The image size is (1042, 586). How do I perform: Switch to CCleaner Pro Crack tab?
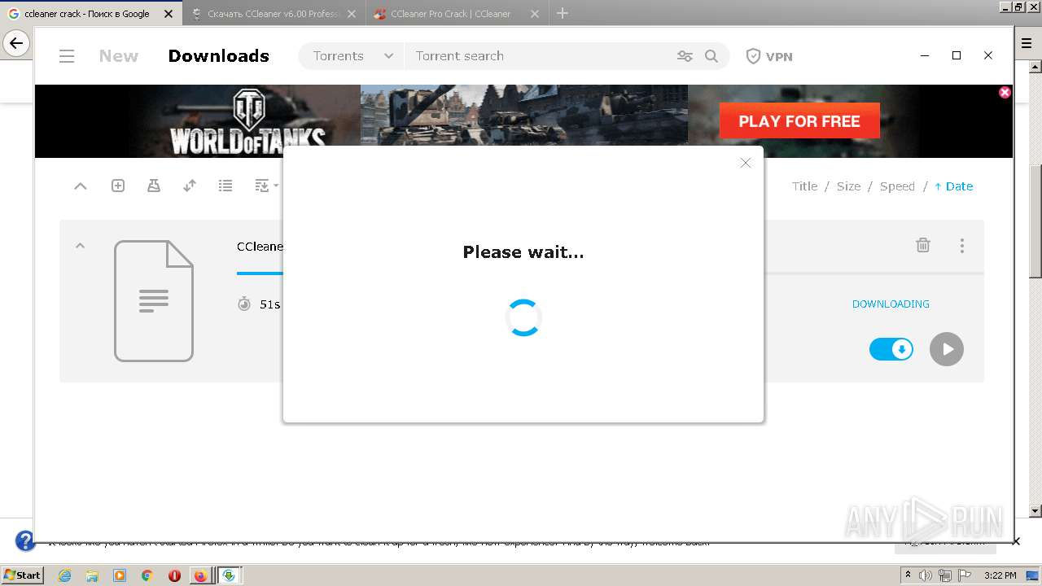coord(456,14)
